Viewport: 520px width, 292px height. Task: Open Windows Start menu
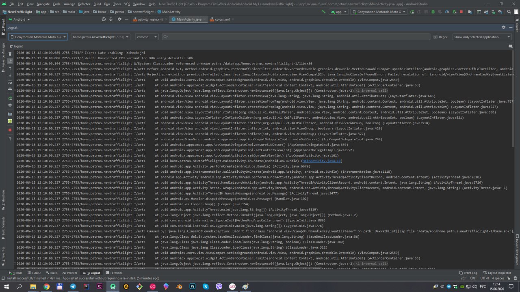[6, 287]
